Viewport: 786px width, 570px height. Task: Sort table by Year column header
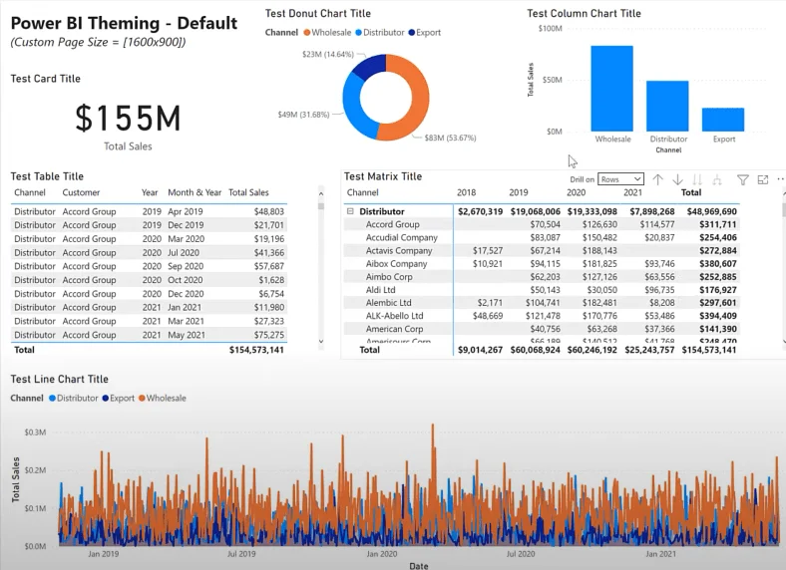click(150, 193)
